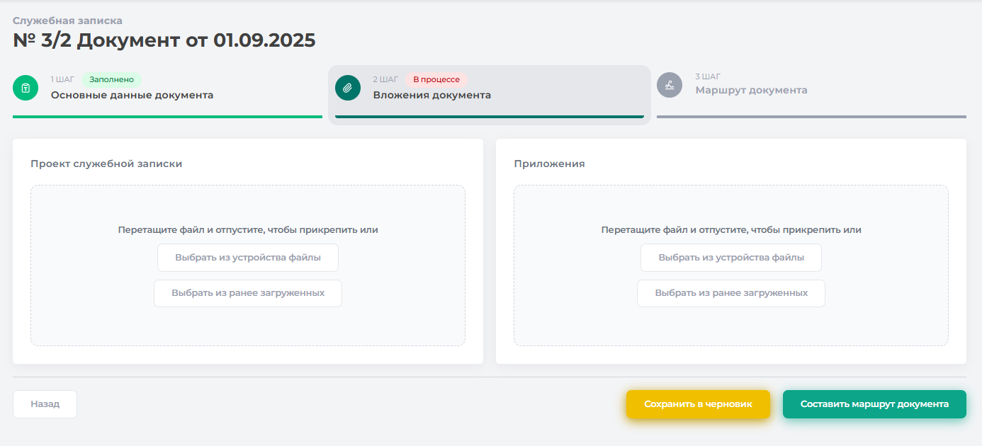Image resolution: width=982 pixels, height=446 pixels.
Task: Click the document title '№ 3/2 Документ от 01.09.2025'
Action: (x=164, y=40)
